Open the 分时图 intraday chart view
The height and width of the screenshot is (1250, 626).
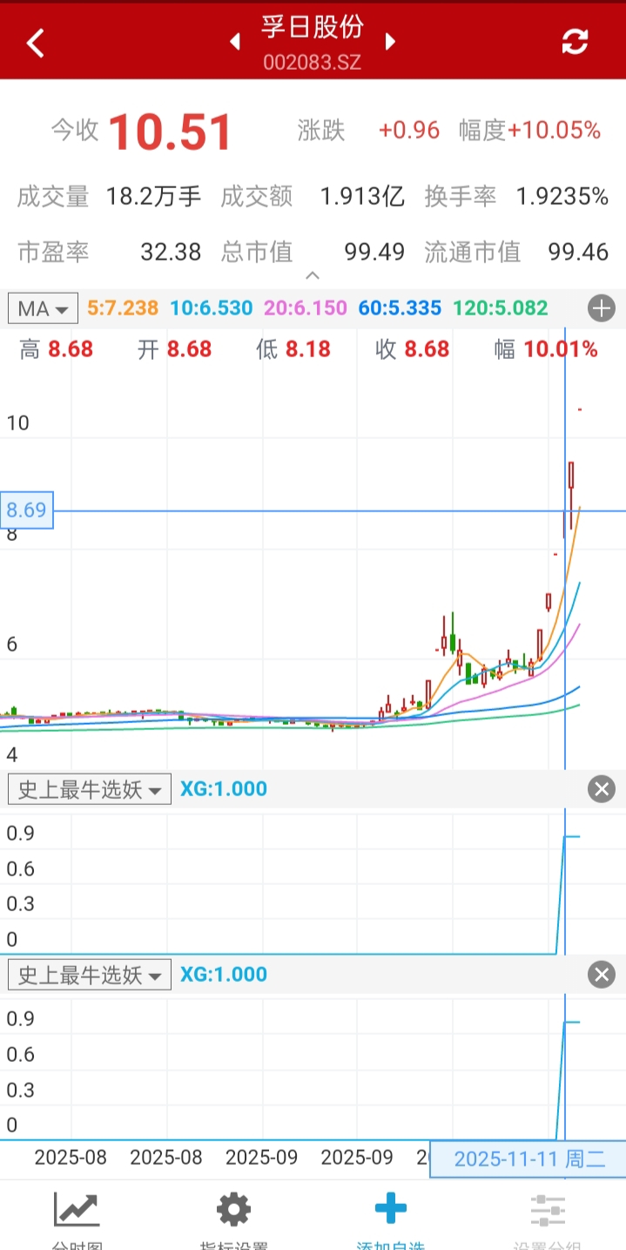[77, 1215]
